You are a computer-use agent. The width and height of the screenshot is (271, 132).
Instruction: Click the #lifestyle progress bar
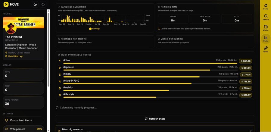151,97
